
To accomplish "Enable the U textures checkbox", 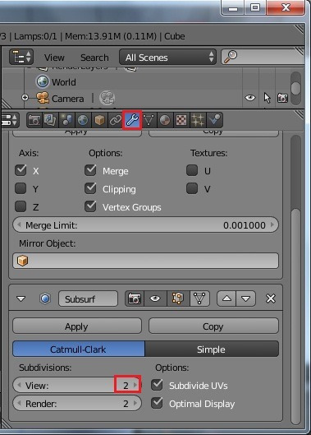I will 192,170.
